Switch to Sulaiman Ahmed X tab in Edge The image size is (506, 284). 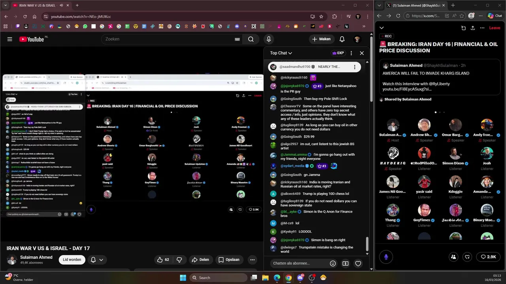tap(416, 6)
